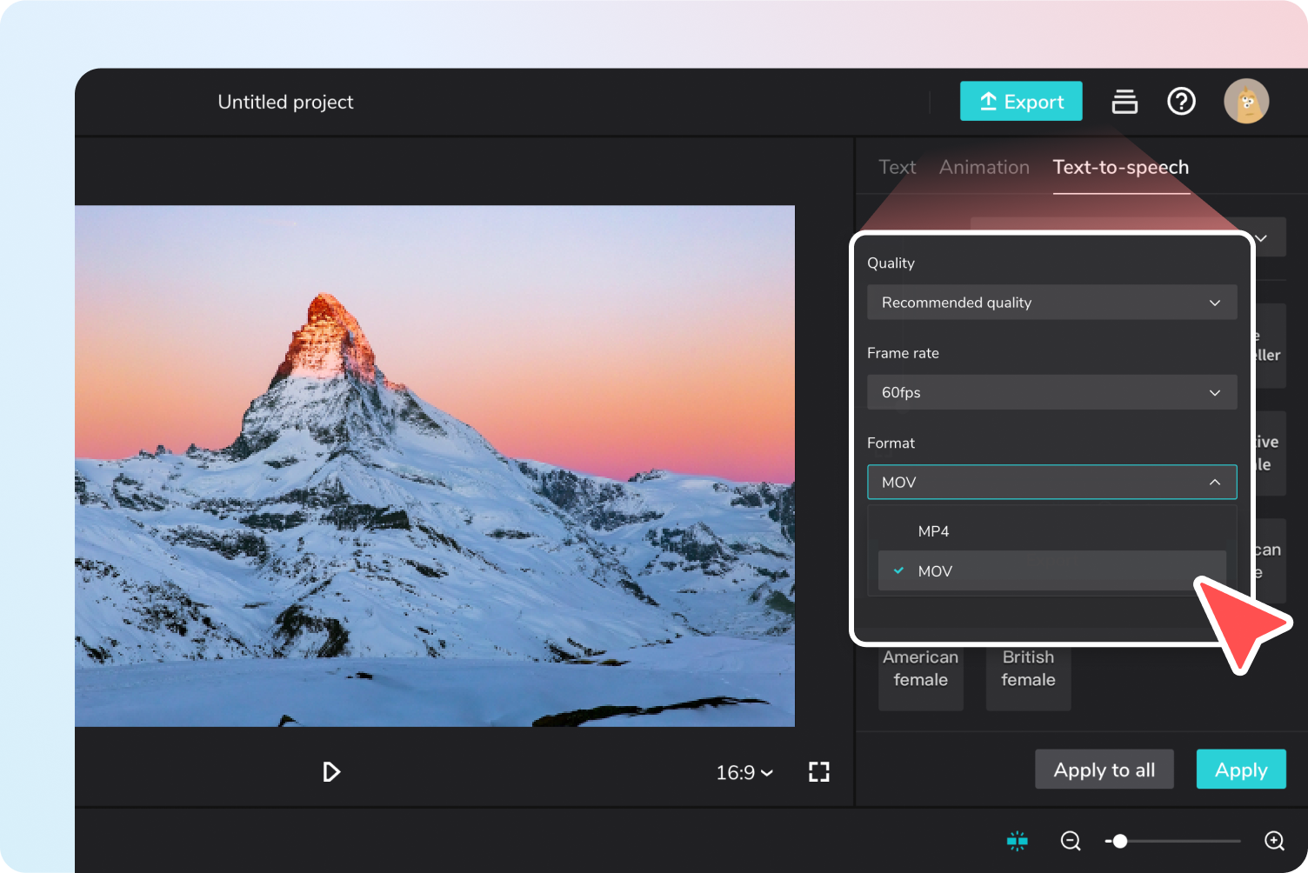Click the Export button
Image resolution: width=1308 pixels, height=873 pixels.
click(x=1021, y=101)
